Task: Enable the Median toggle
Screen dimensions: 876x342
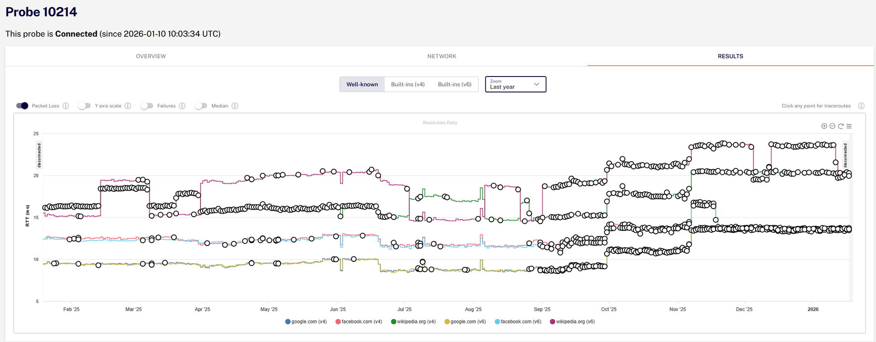Action: pyautogui.click(x=201, y=106)
